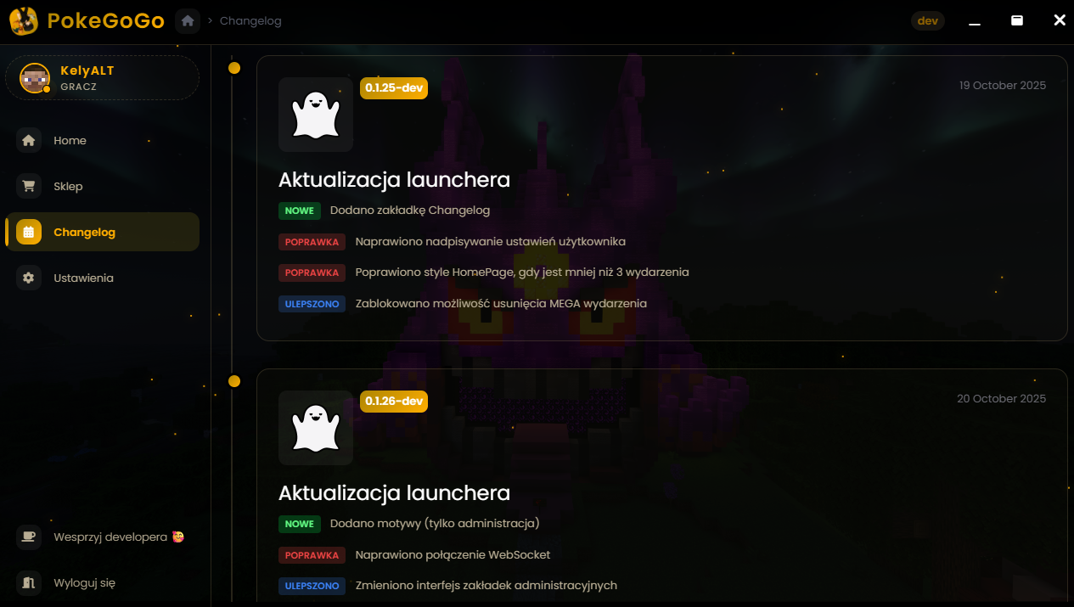Click the Wyloguj się door icon
This screenshot has height=607, width=1074.
point(29,582)
